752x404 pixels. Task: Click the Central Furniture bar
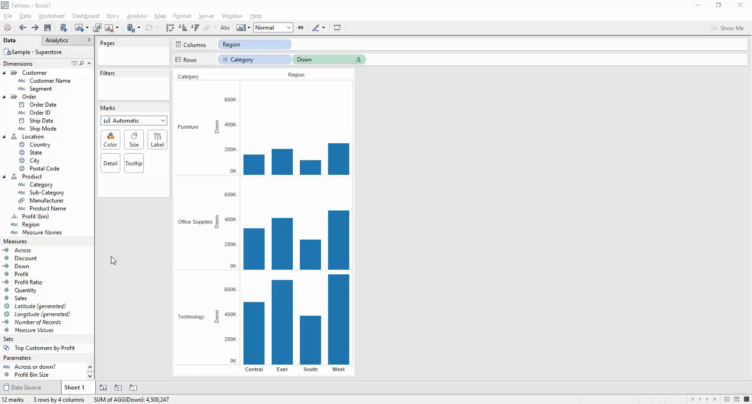pyautogui.click(x=254, y=164)
